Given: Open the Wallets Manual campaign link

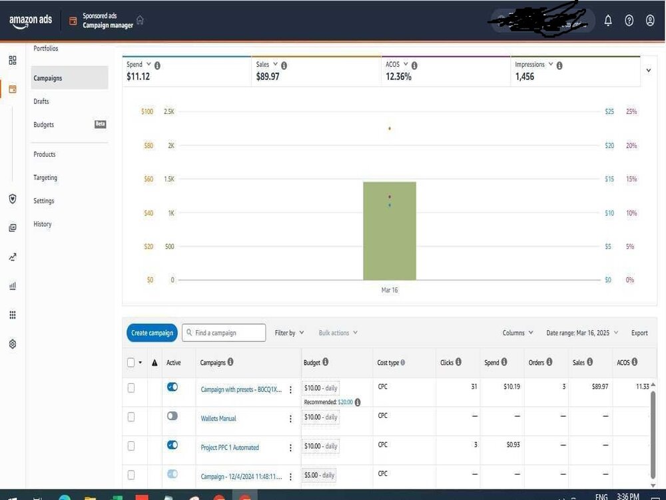Looking at the screenshot, I should pyautogui.click(x=218, y=419).
